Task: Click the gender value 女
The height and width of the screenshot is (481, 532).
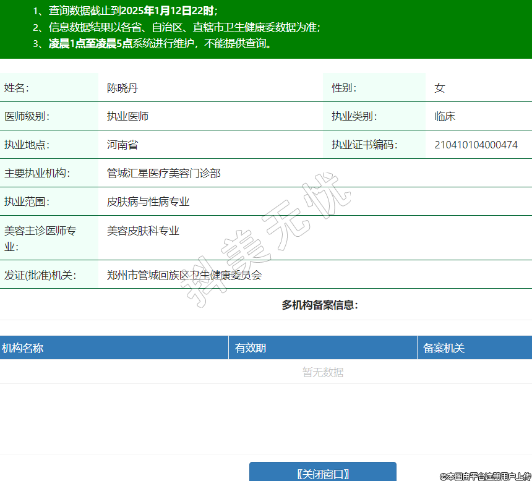Action: pos(439,88)
